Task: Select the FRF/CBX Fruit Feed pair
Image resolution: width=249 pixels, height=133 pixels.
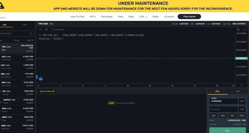Action: (17, 84)
